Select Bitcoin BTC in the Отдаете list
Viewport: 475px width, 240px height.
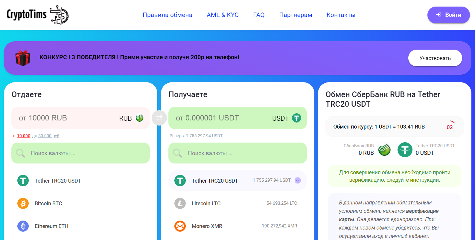80,204
